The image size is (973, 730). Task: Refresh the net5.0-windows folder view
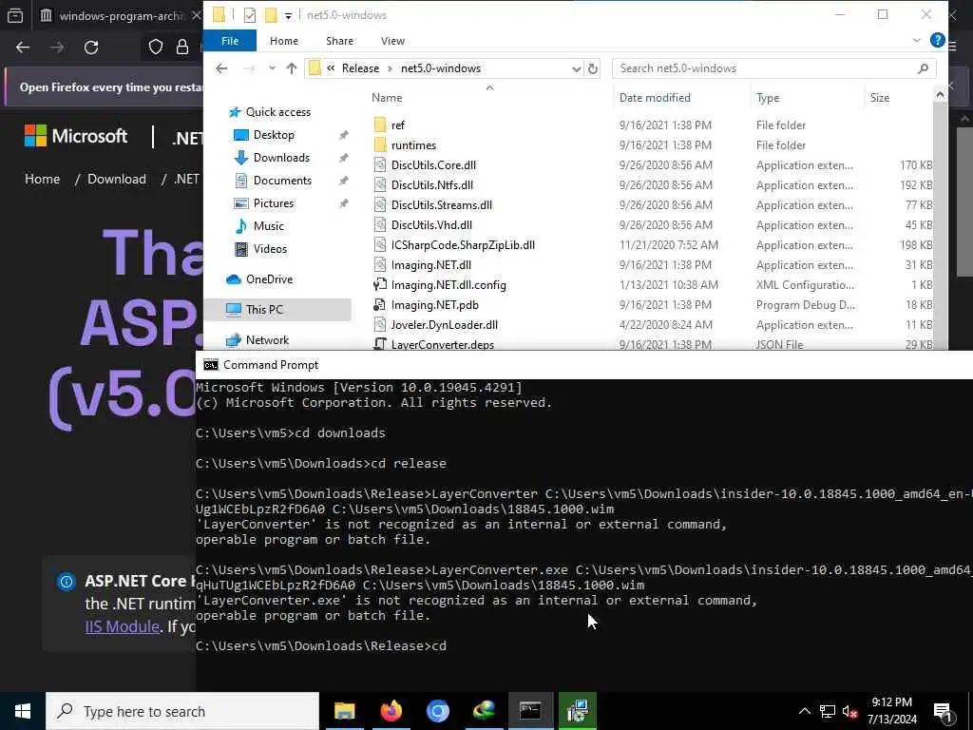pos(593,68)
